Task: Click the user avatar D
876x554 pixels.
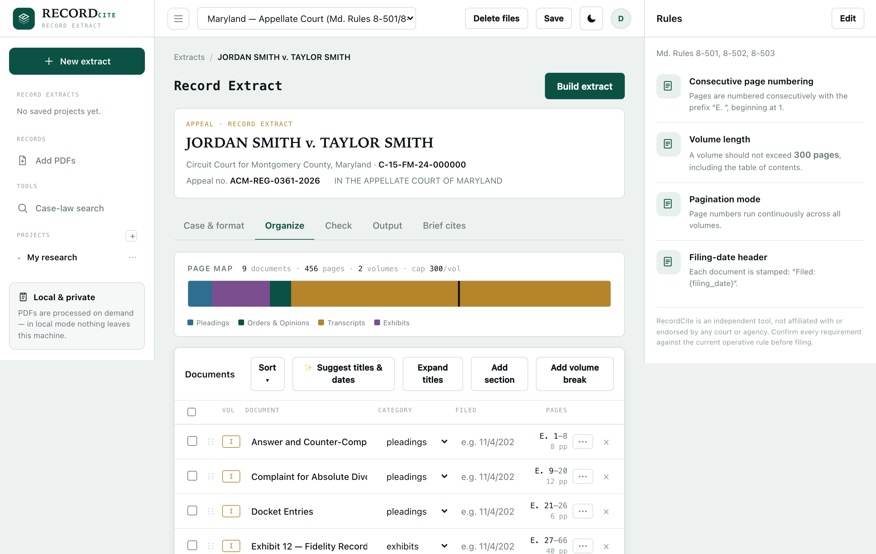Action: [x=621, y=19]
